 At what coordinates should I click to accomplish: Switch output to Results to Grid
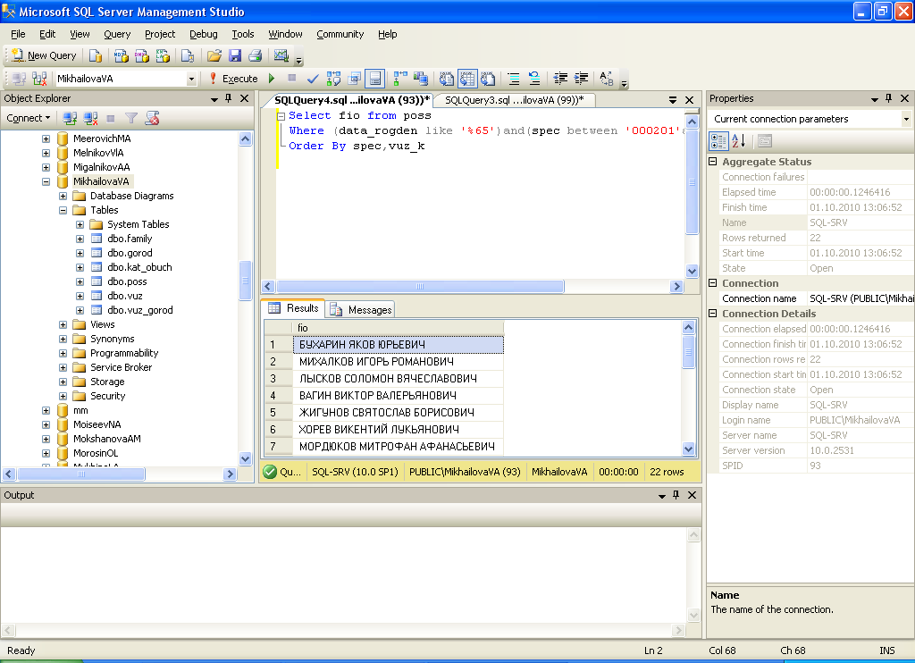(x=467, y=79)
